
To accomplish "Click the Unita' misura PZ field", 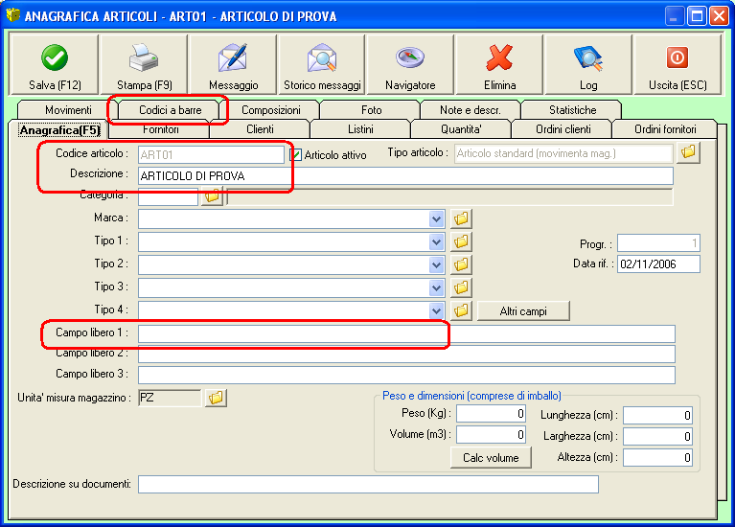I will tap(170, 398).
